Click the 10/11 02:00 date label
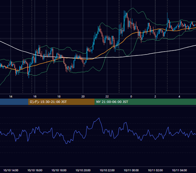Image resolution: width=196 pixels, height=173 pixels. coord(155,170)
